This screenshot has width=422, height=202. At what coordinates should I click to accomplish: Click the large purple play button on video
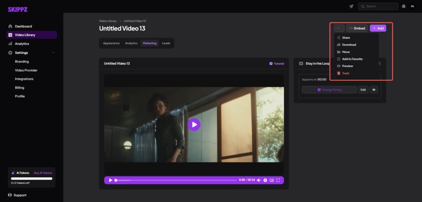click(194, 124)
